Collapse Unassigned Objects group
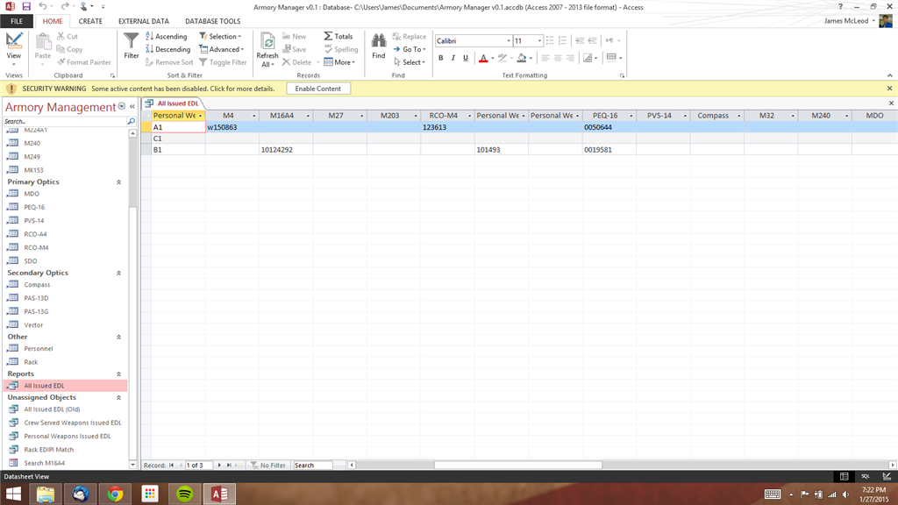898x505 pixels. coord(118,397)
